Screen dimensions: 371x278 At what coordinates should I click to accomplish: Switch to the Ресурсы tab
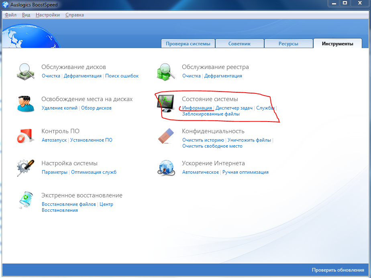(288, 43)
